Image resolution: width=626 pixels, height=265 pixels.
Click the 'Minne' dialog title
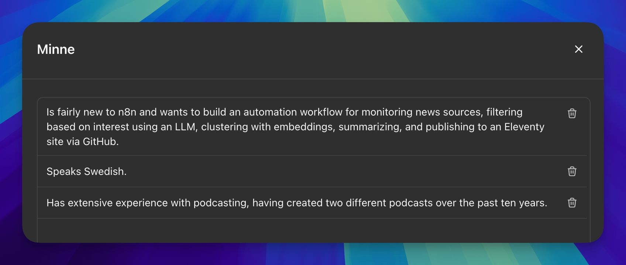pos(56,49)
